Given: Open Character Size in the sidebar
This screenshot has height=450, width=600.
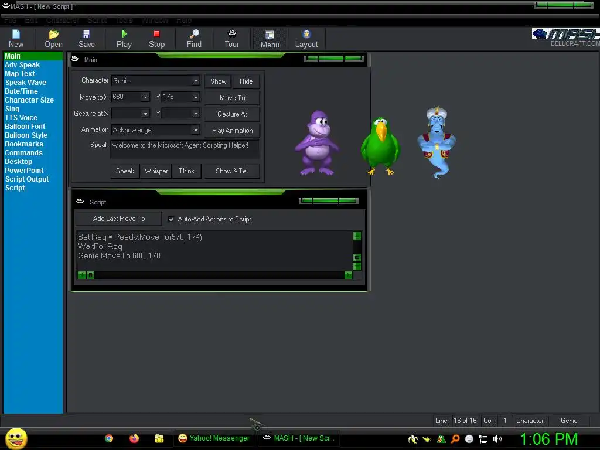Looking at the screenshot, I should coord(29,100).
